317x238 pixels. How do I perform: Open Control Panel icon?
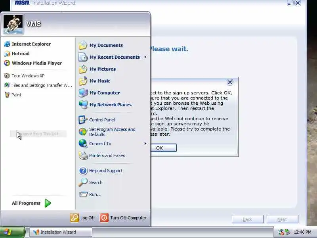point(83,120)
